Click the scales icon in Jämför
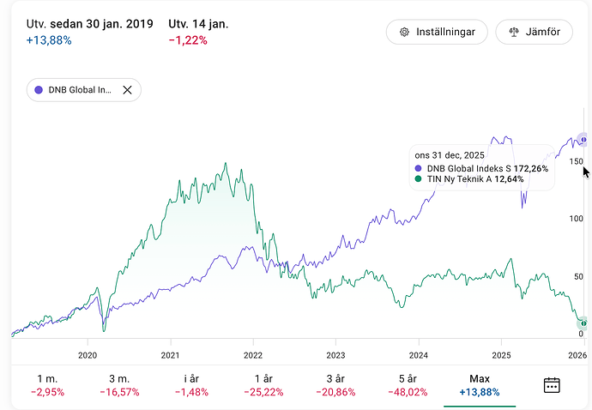Image resolution: width=592 pixels, height=410 pixels. [515, 33]
